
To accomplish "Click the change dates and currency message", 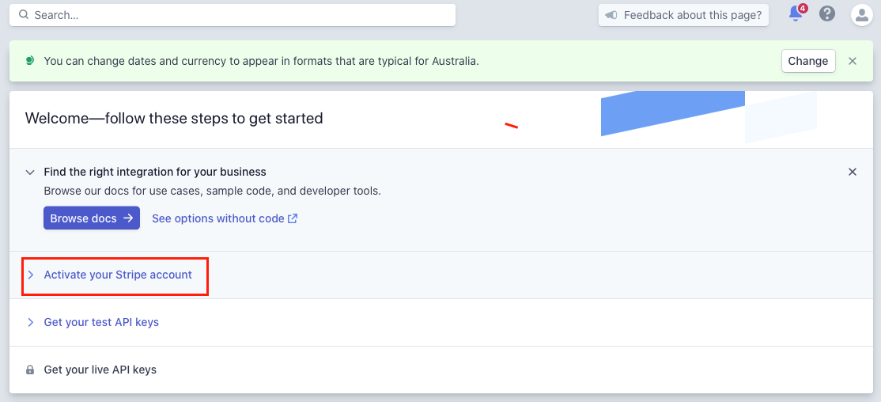I will click(x=261, y=61).
